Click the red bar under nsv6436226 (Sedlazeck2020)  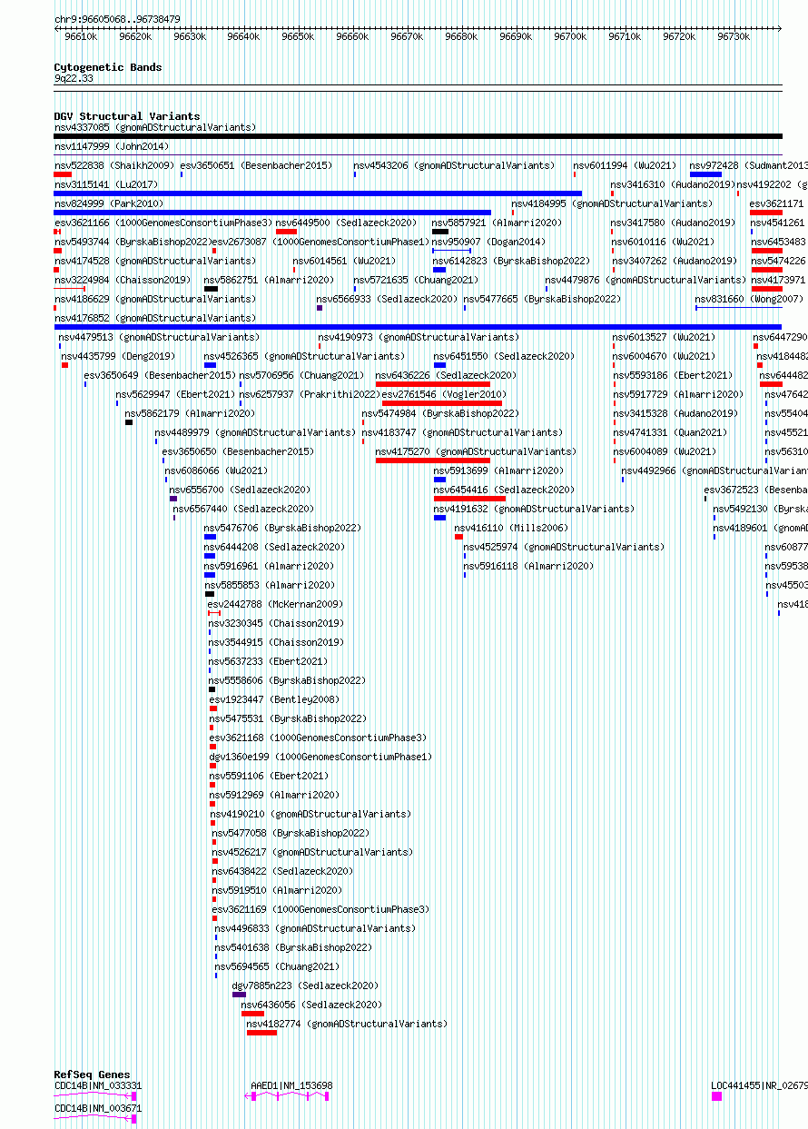pyautogui.click(x=433, y=384)
